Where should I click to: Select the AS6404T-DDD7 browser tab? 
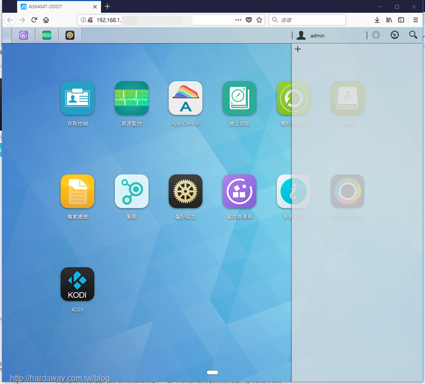point(59,6)
